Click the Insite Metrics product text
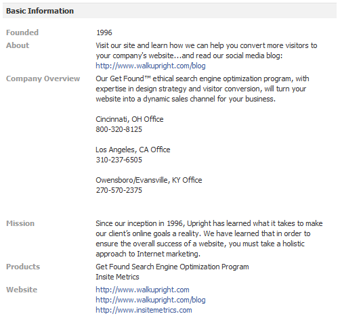 (x=117, y=277)
